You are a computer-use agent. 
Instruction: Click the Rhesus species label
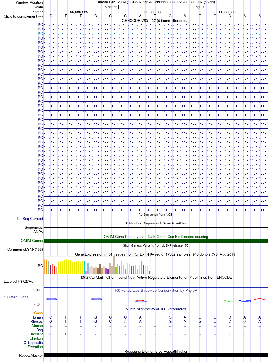click(x=37, y=321)
